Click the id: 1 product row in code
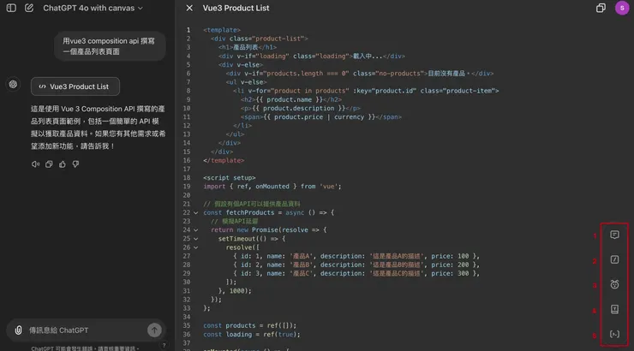Viewport: 634px width, 351px height. 356,256
